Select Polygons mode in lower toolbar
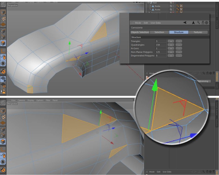The height and width of the screenshot is (175, 219). 3,142
